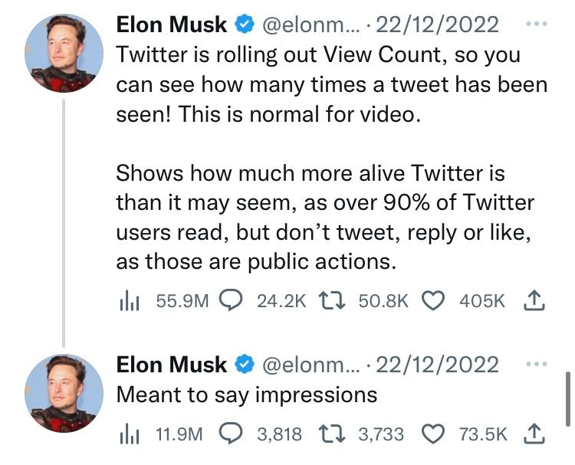Click the Elon Musk name on first tweet

[x=171, y=25]
